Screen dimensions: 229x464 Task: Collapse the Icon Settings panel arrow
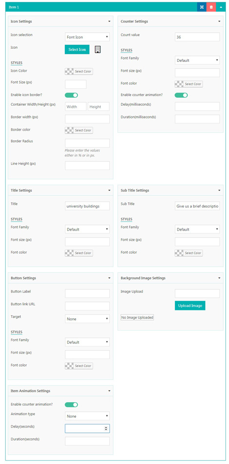(x=109, y=21)
